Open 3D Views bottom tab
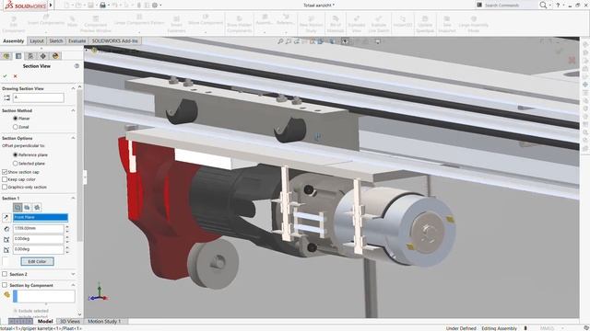The image size is (590, 331). click(70, 321)
